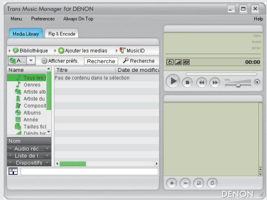The width and height of the screenshot is (267, 200).
Task: Click the Afficher préfs. gear icon
Action: tap(44, 61)
